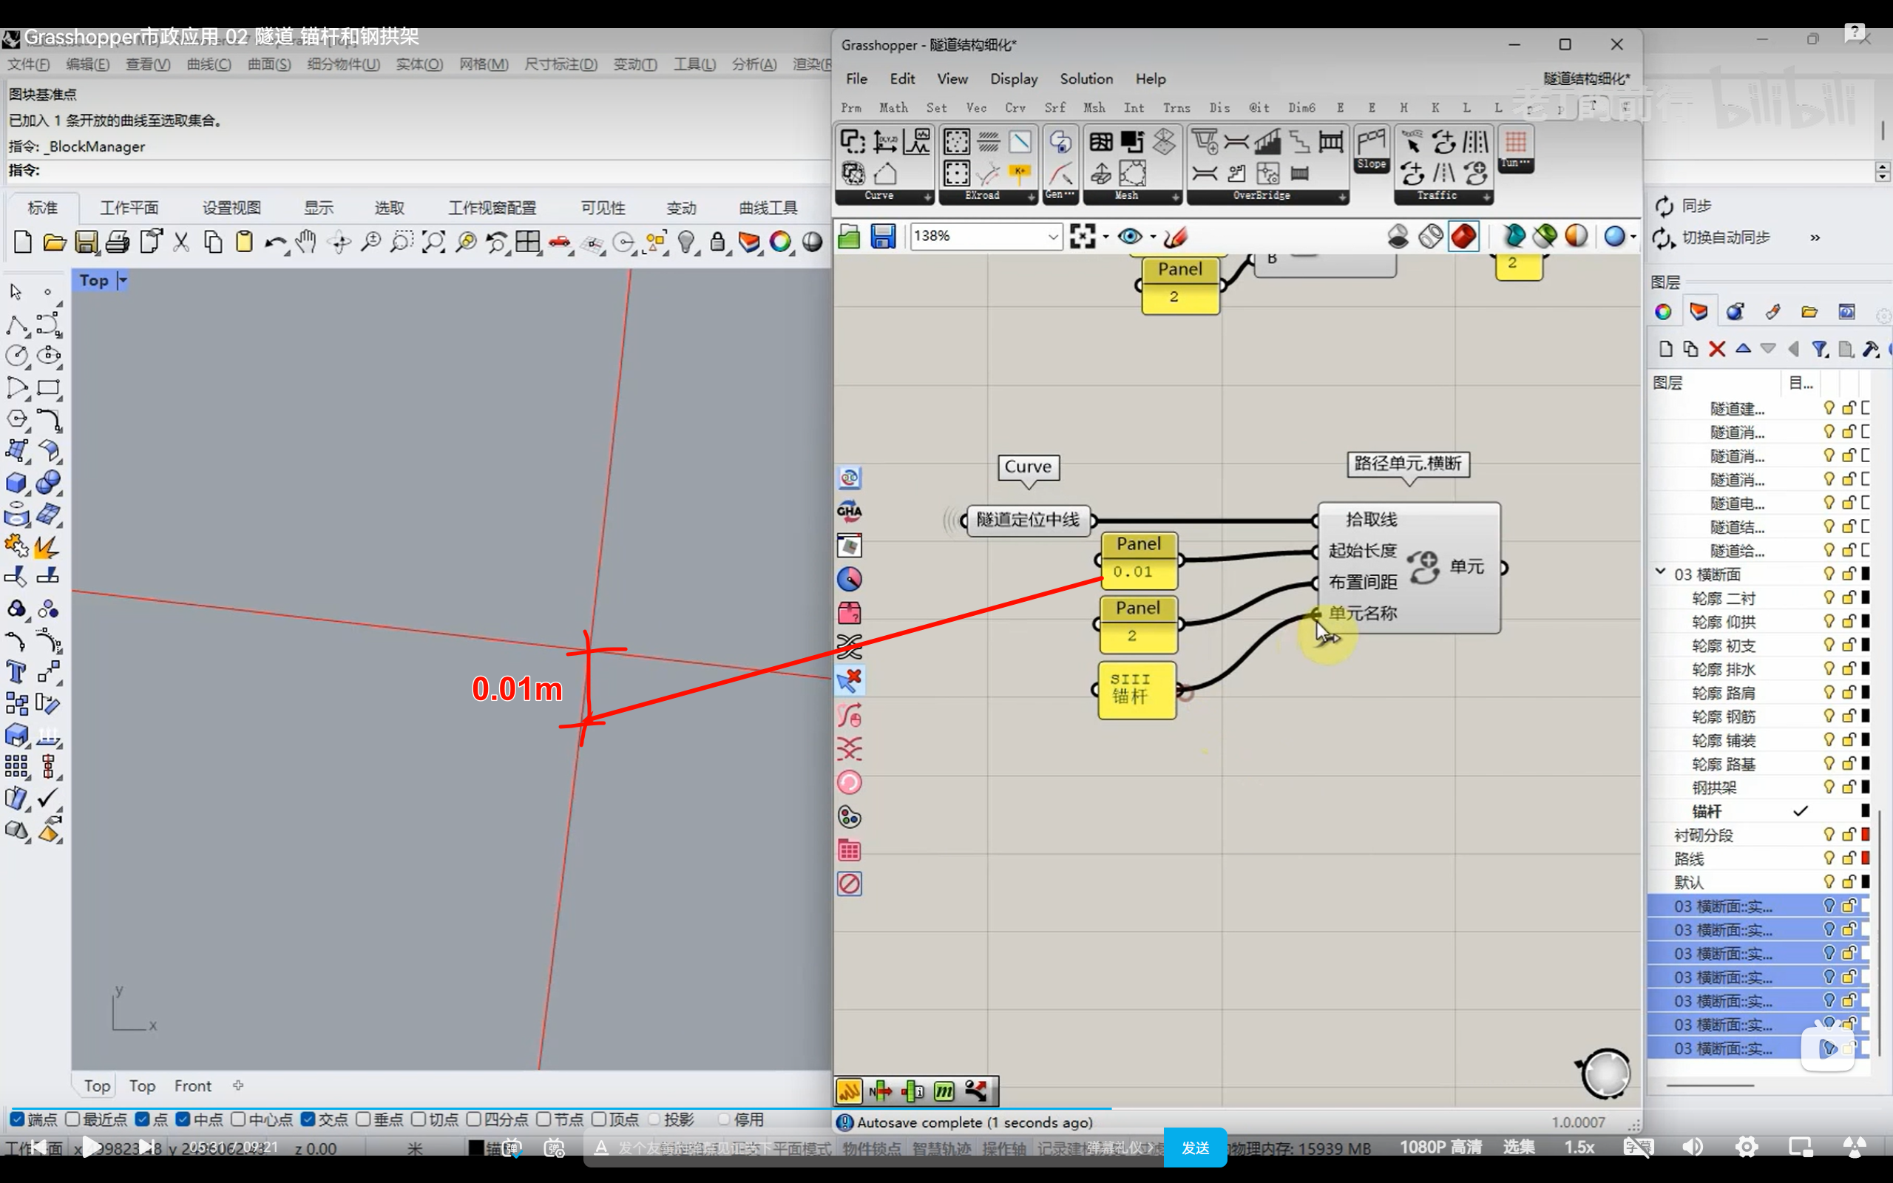Click the Save file icon in Grasshopper
1893x1183 pixels.
882,237
